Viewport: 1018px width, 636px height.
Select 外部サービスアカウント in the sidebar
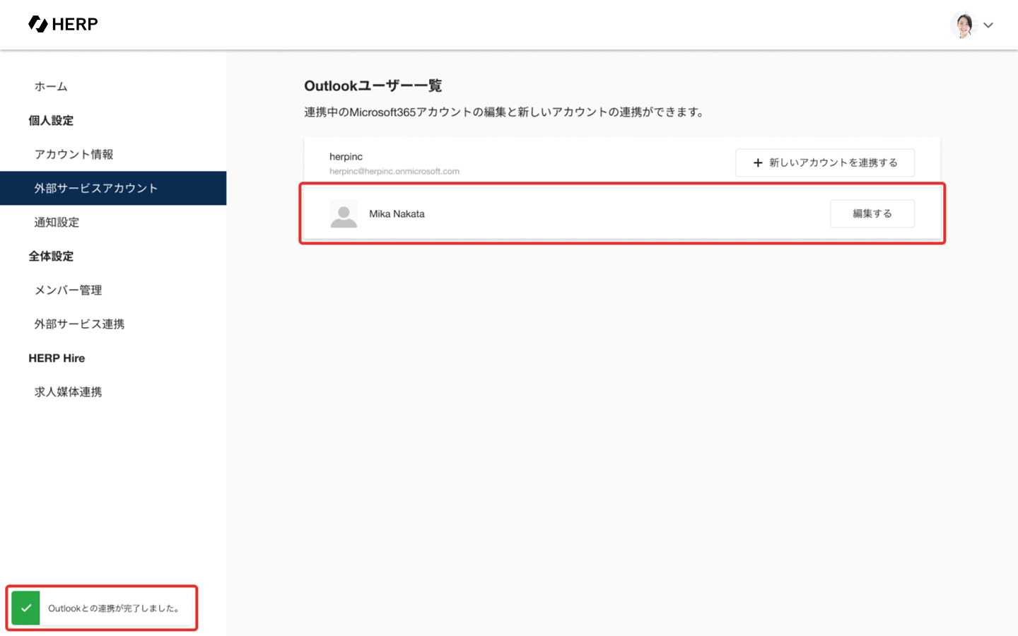(x=113, y=188)
